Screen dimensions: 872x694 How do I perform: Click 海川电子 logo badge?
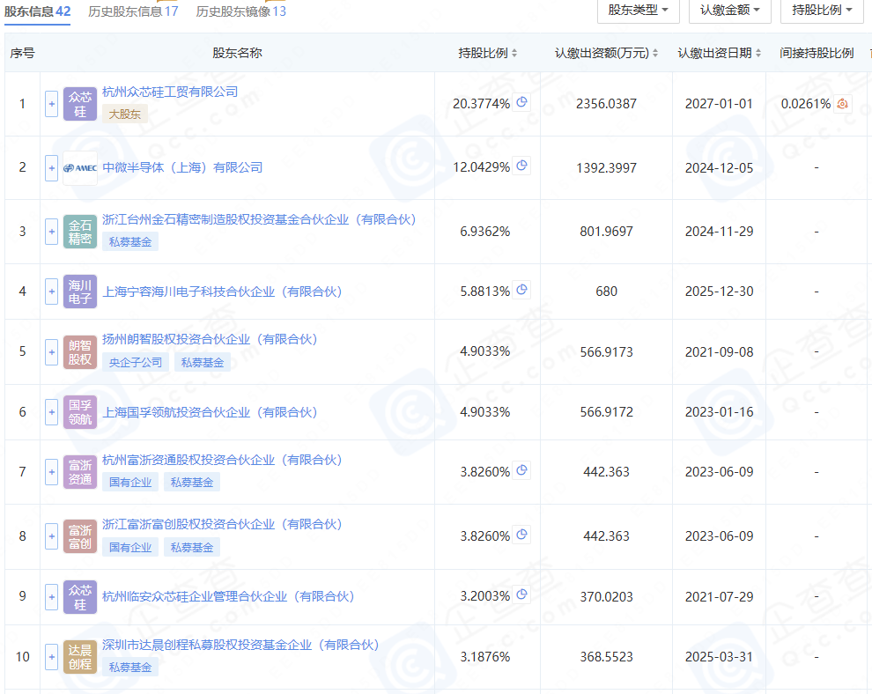click(80, 292)
